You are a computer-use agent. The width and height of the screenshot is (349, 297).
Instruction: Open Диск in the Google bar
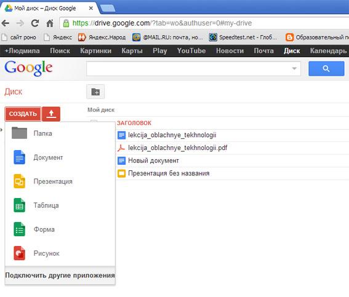point(292,51)
